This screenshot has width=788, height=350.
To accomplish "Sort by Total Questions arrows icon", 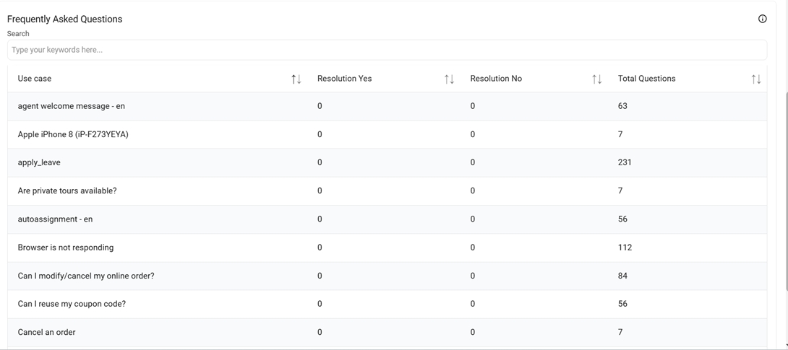I will tap(755, 79).
